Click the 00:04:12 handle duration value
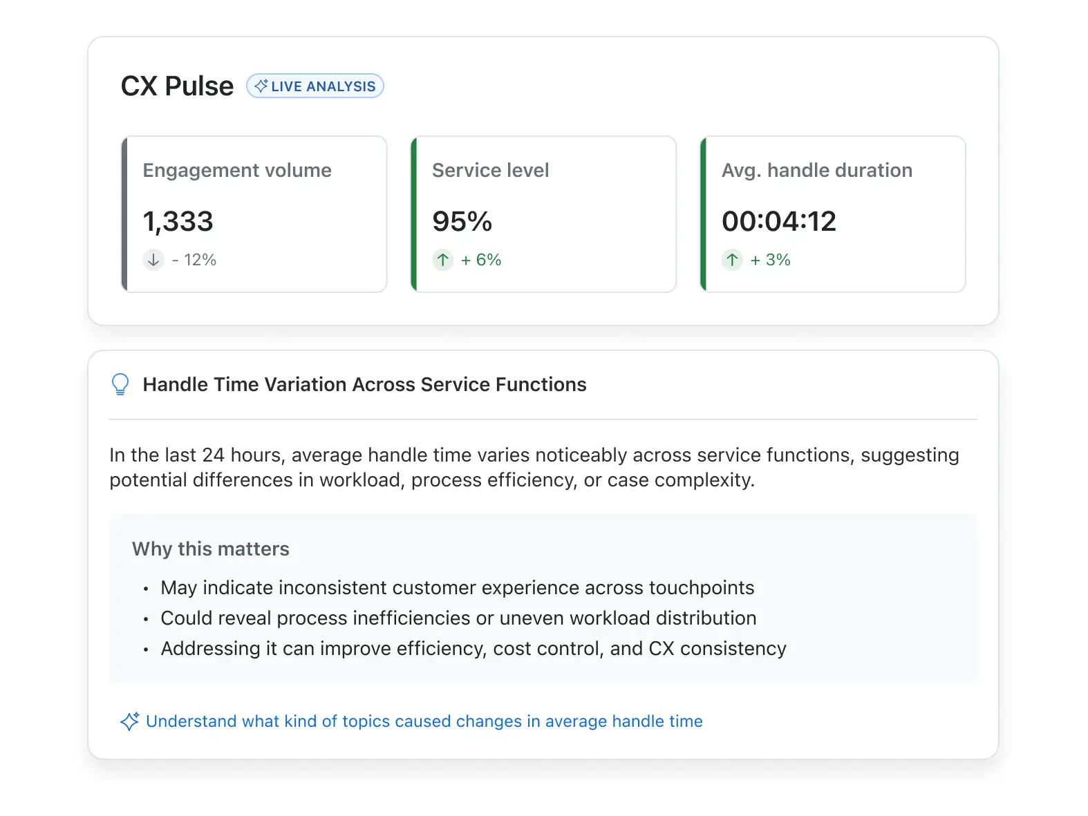Screen dimensions: 1088x816 (778, 222)
